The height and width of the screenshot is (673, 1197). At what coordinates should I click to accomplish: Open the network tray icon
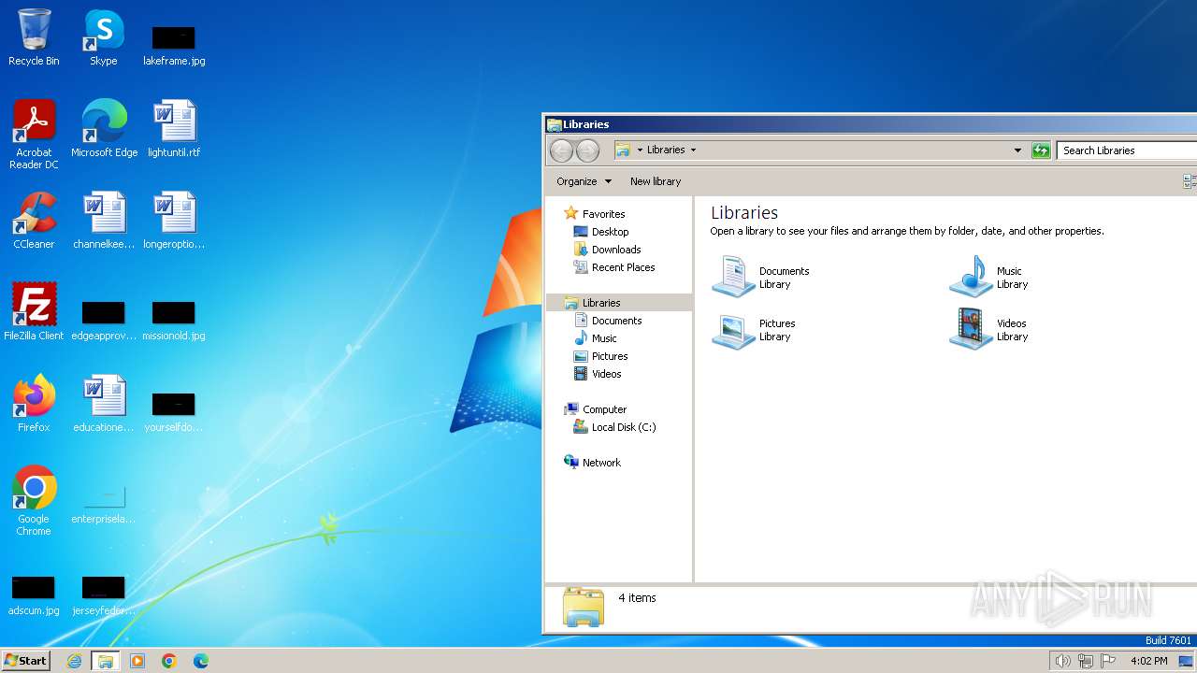coord(1086,661)
